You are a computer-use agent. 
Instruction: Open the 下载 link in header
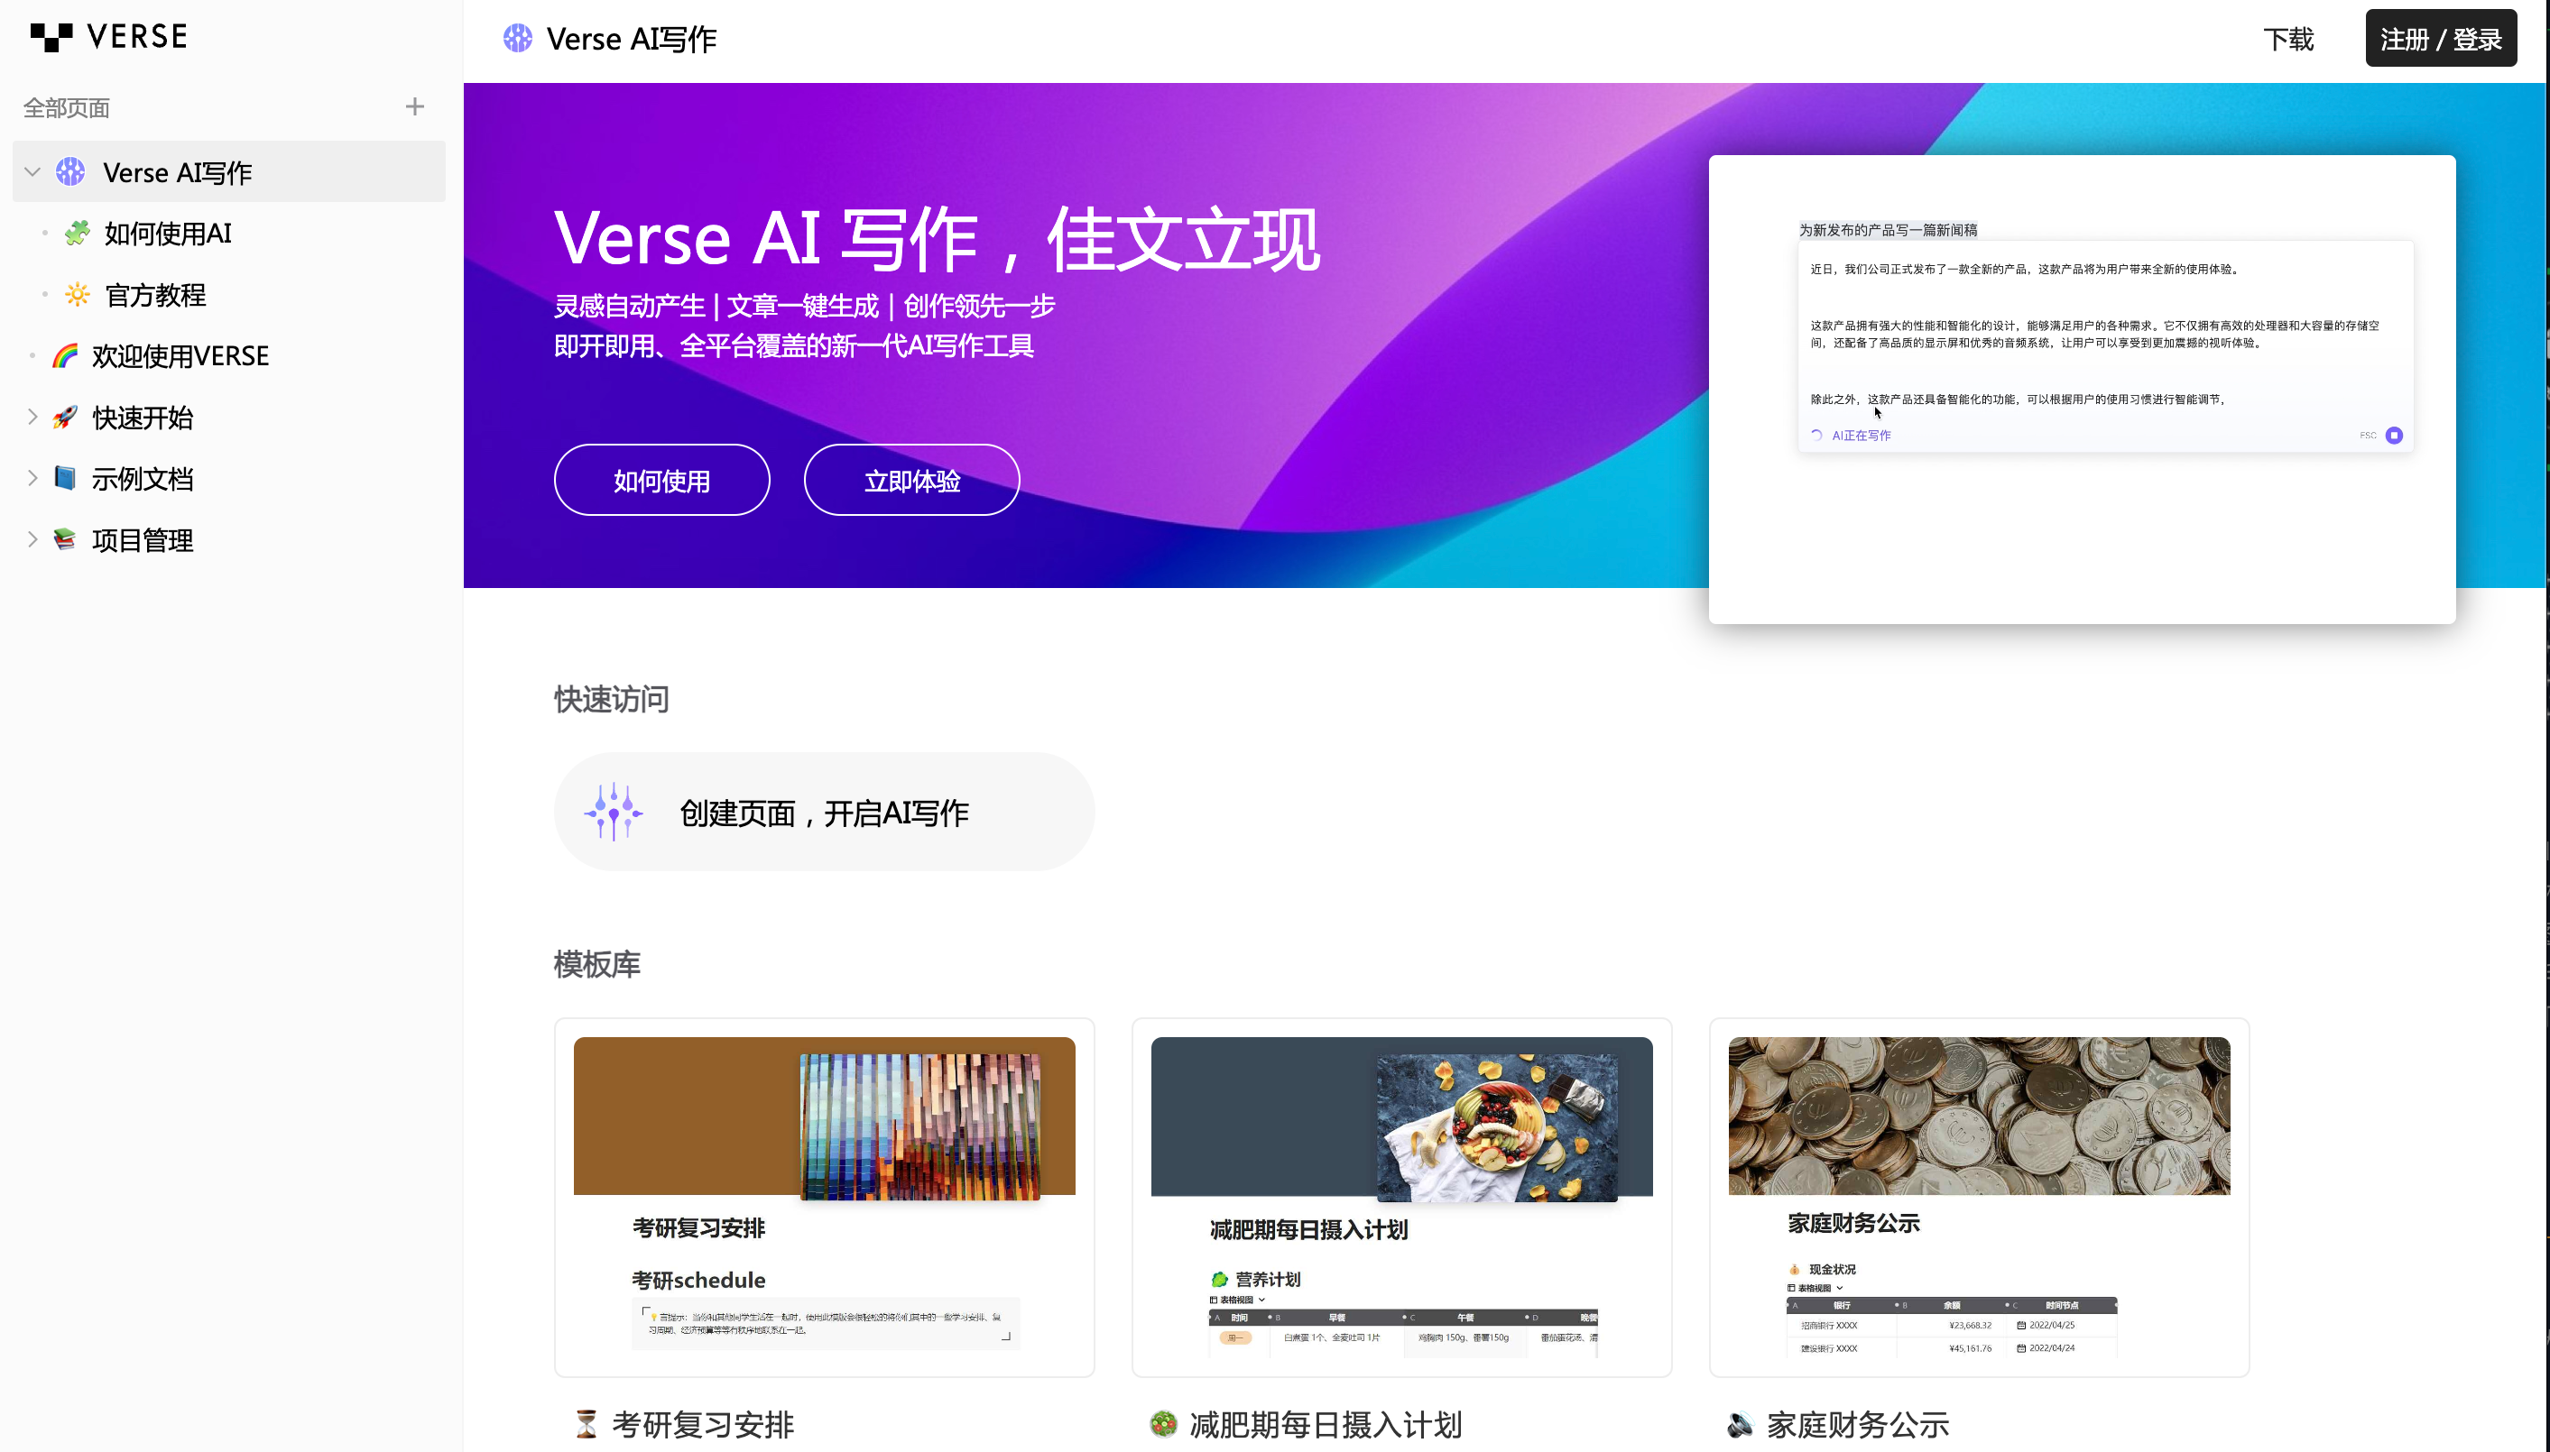(x=2287, y=39)
